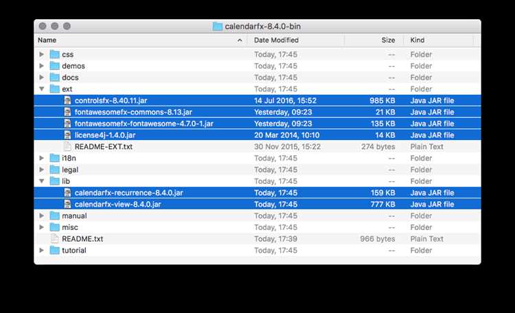Screen dimensions: 515x313
Task: Select the legal folder name
Action: [x=70, y=170]
